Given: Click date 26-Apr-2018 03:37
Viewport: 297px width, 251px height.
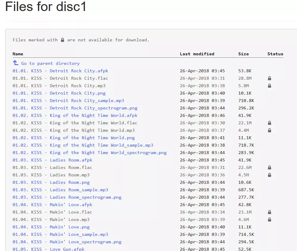Looking at the screenshot, I should click(202, 130).
